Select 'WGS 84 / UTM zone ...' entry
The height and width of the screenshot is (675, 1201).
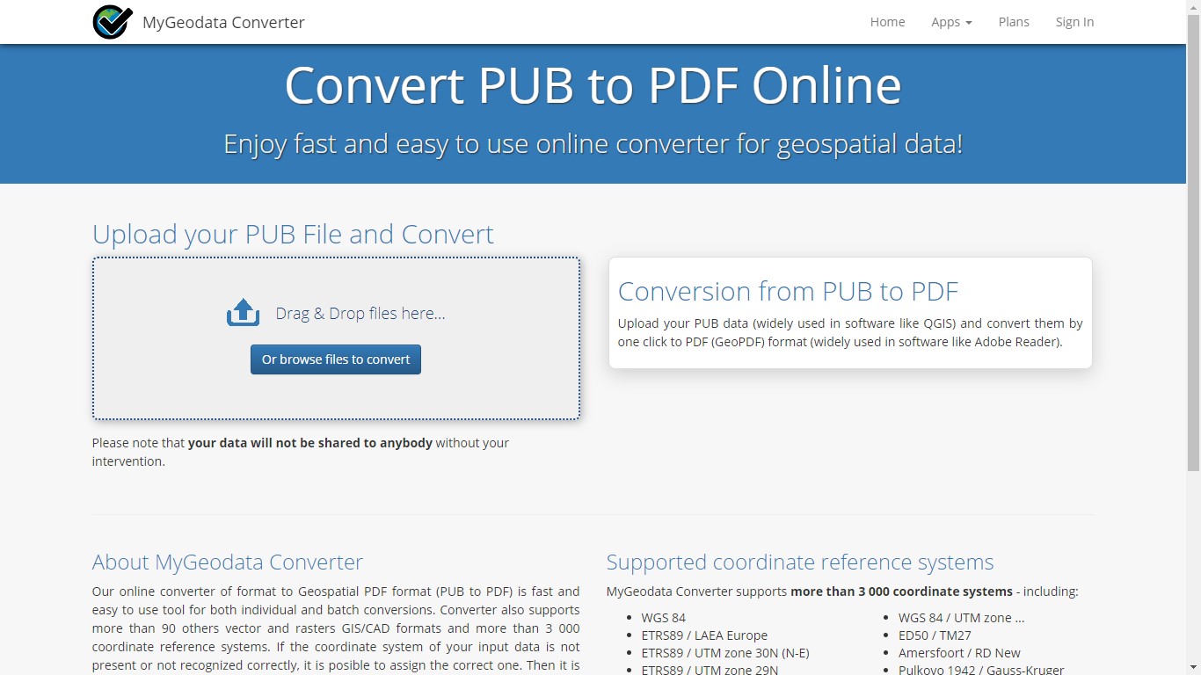point(961,618)
